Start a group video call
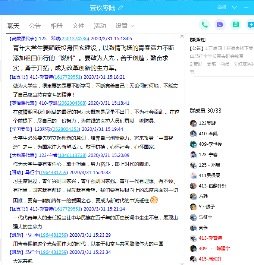 coord(220,25)
